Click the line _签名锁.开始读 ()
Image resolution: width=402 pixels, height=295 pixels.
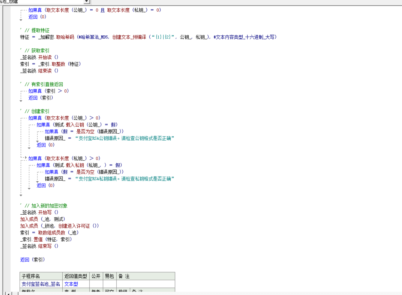39,57
